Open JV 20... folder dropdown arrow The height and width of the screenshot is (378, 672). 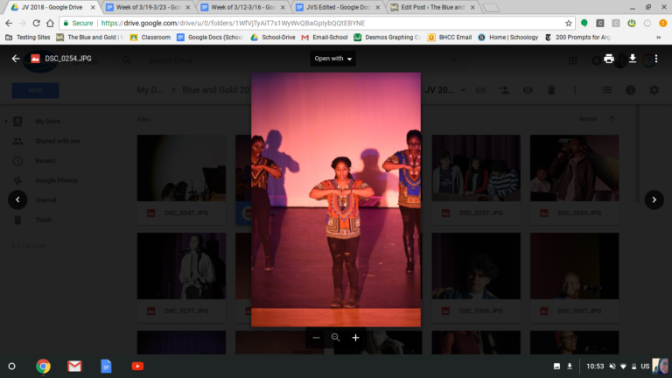[463, 90]
